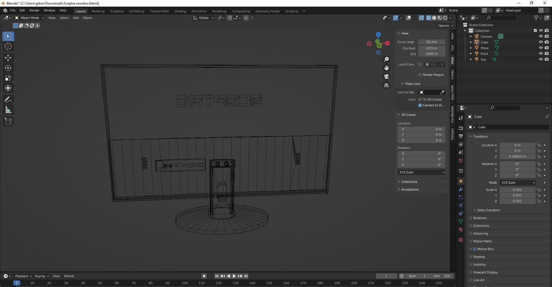552x287 pixels.
Task: Click the Zoom view magnifier icon
Action: point(386,59)
